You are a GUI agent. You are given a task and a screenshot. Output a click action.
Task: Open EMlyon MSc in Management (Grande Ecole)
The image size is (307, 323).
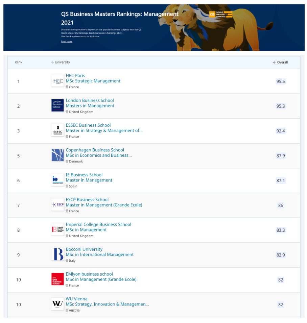tap(101, 279)
